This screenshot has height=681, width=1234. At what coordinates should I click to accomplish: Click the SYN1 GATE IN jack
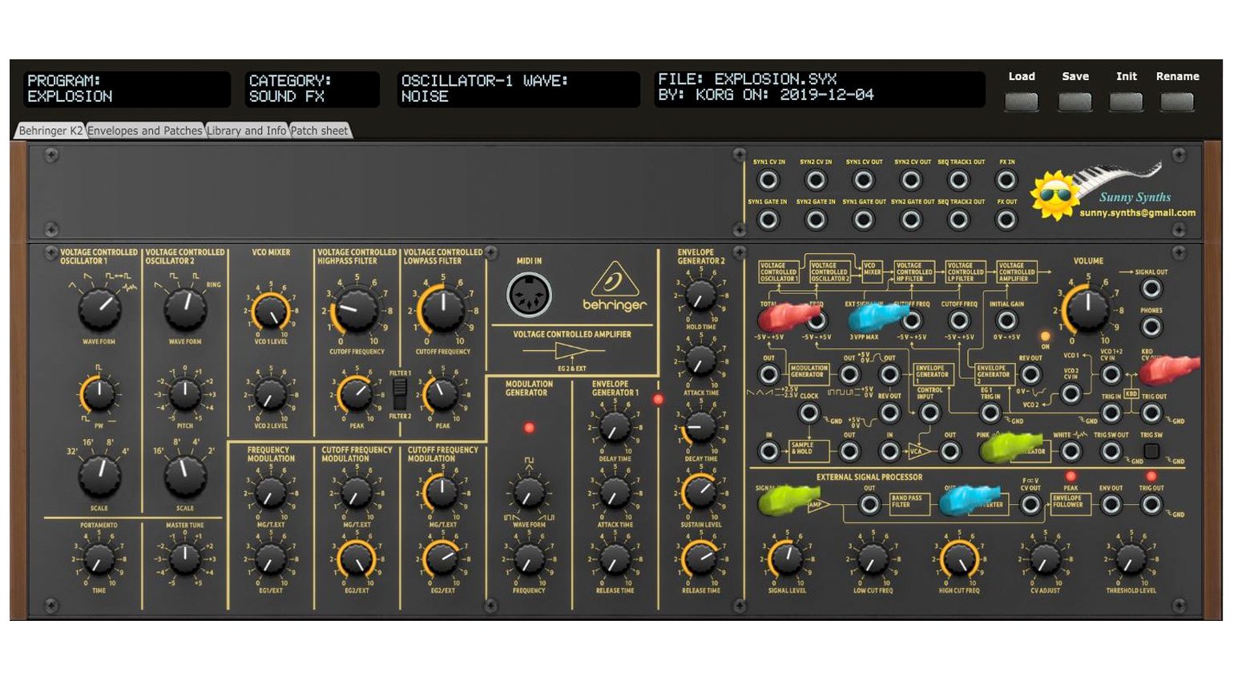coord(768,220)
